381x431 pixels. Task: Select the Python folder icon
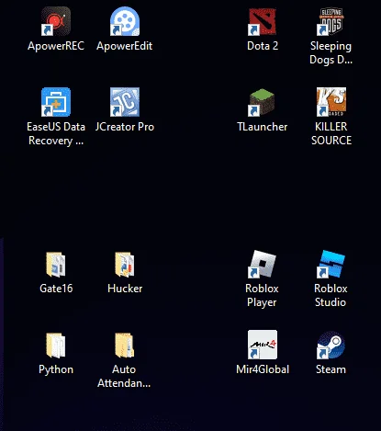coord(56,346)
